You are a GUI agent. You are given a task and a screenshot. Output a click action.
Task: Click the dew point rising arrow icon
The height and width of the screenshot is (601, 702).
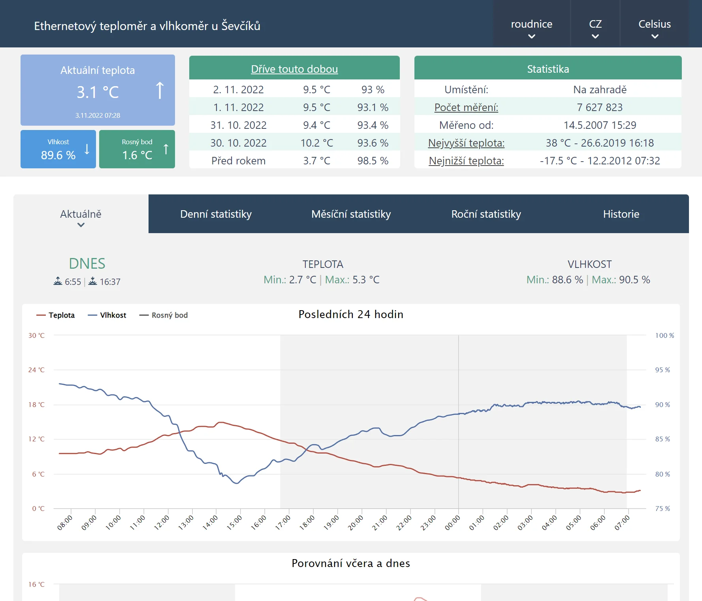point(166,149)
